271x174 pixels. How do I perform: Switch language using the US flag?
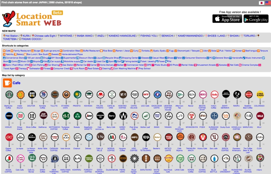point(268,3)
